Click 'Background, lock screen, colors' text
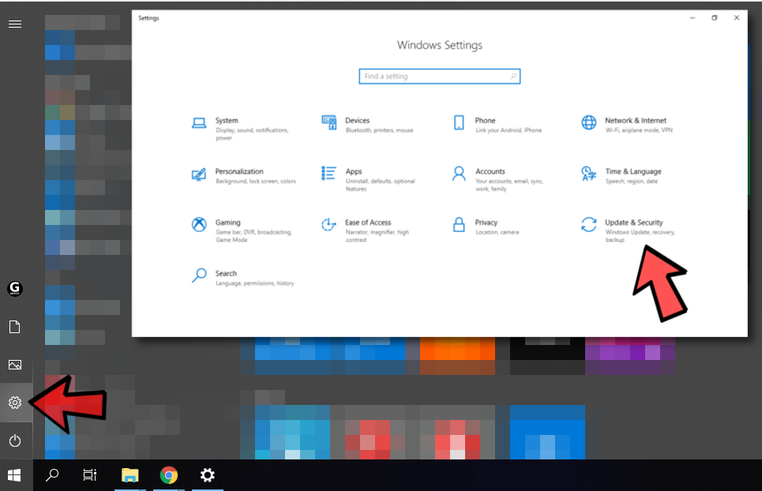 pyautogui.click(x=256, y=181)
